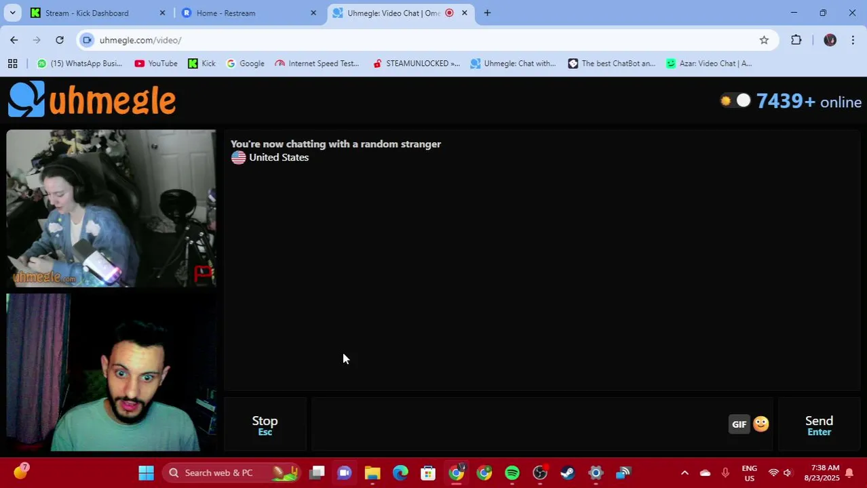Open File Explorer from the taskbar
The height and width of the screenshot is (488, 867).
(x=372, y=472)
